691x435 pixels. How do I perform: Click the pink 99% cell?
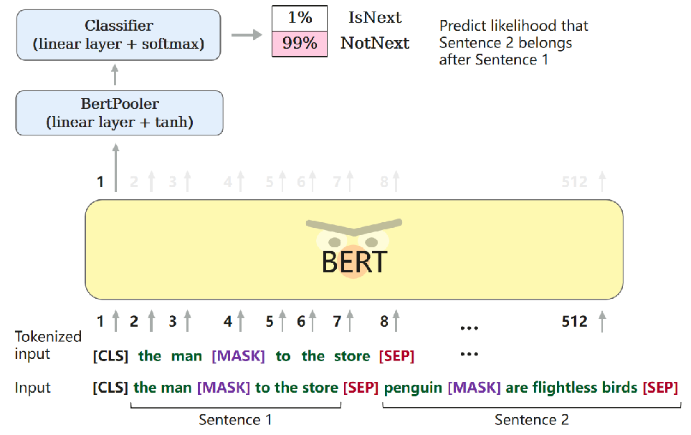coord(300,44)
